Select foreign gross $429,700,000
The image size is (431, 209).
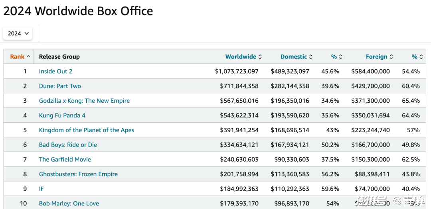pyautogui.click(x=370, y=86)
